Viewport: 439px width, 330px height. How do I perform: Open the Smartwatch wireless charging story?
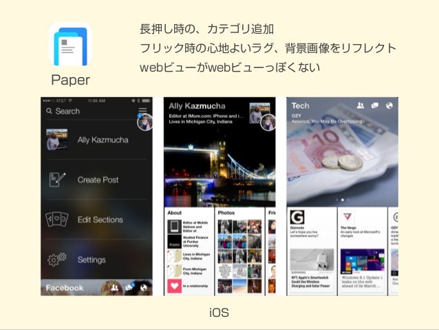point(310,282)
